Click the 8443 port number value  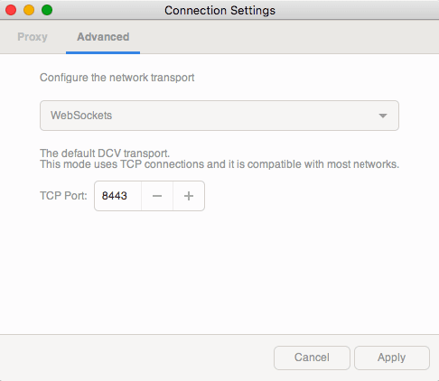pos(115,196)
